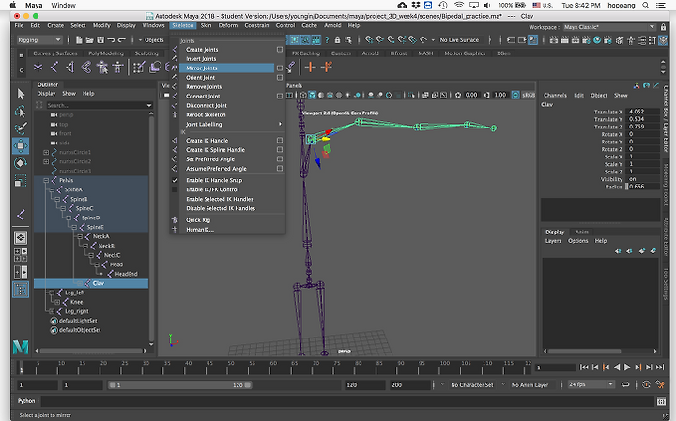Click the Translate X value field
676x421 pixels.
tap(642, 112)
